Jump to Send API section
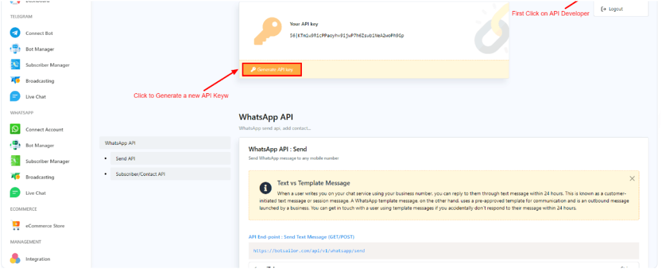 click(125, 158)
